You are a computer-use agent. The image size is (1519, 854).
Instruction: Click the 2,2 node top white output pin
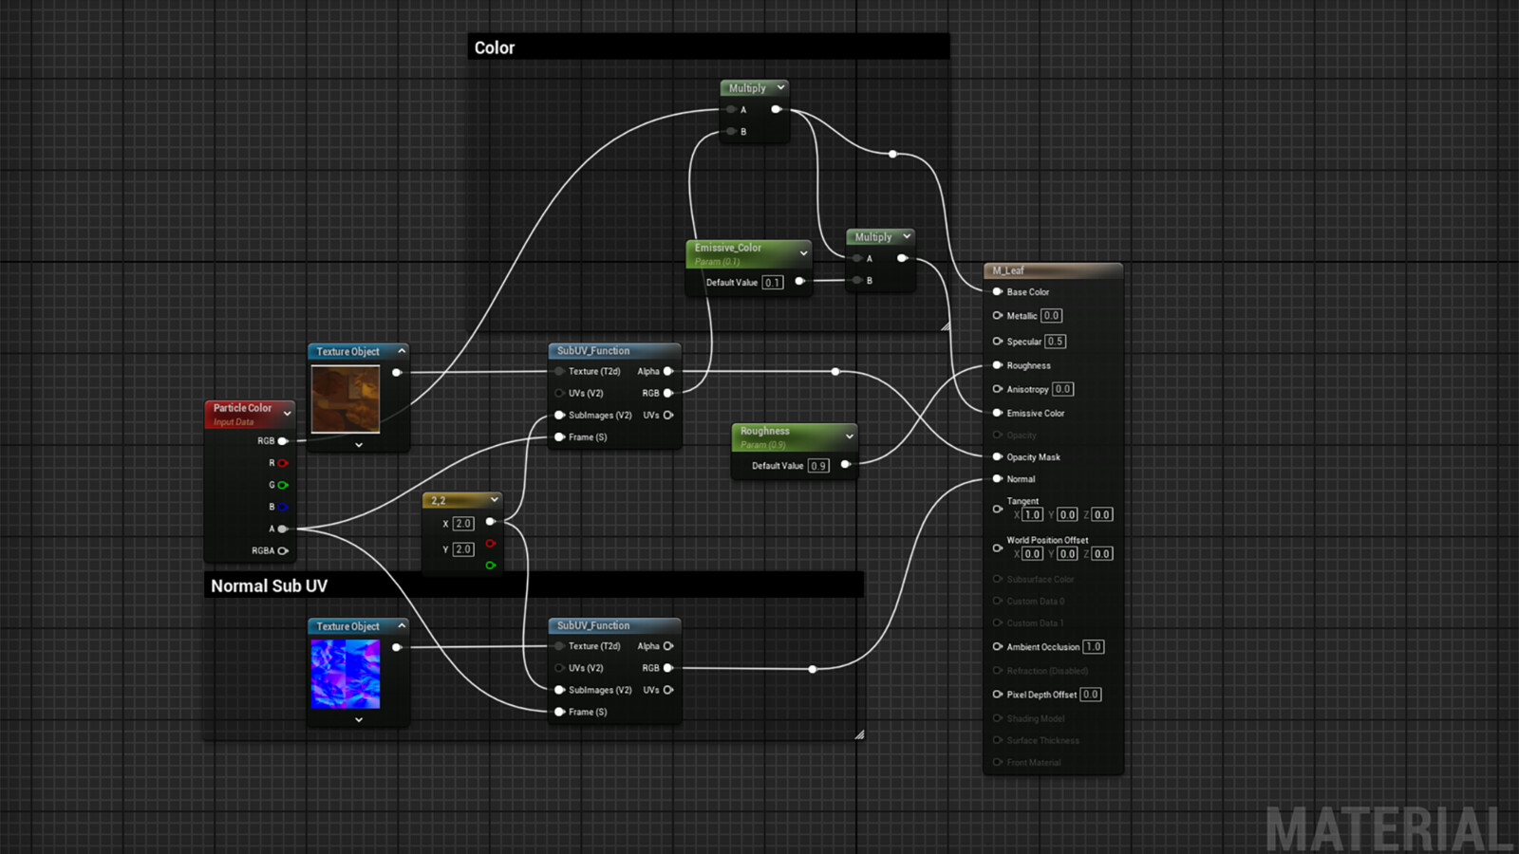click(491, 521)
